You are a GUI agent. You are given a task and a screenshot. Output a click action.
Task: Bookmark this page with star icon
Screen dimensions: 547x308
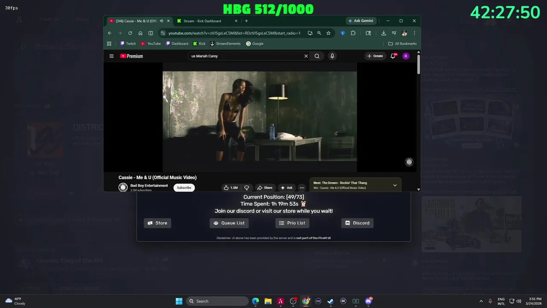coord(329,33)
